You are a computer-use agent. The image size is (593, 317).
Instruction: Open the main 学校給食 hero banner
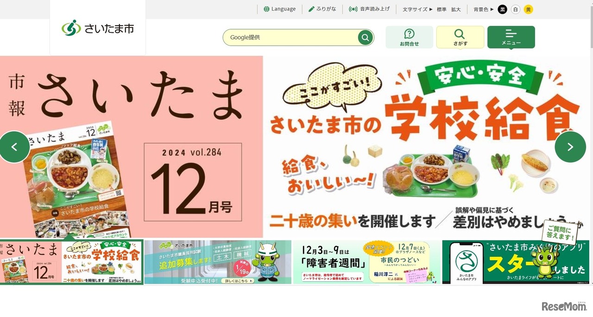[x=296, y=147]
